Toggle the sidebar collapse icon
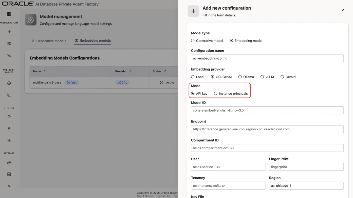 [x=9, y=14]
